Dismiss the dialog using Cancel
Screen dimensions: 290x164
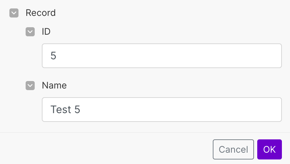point(233,149)
